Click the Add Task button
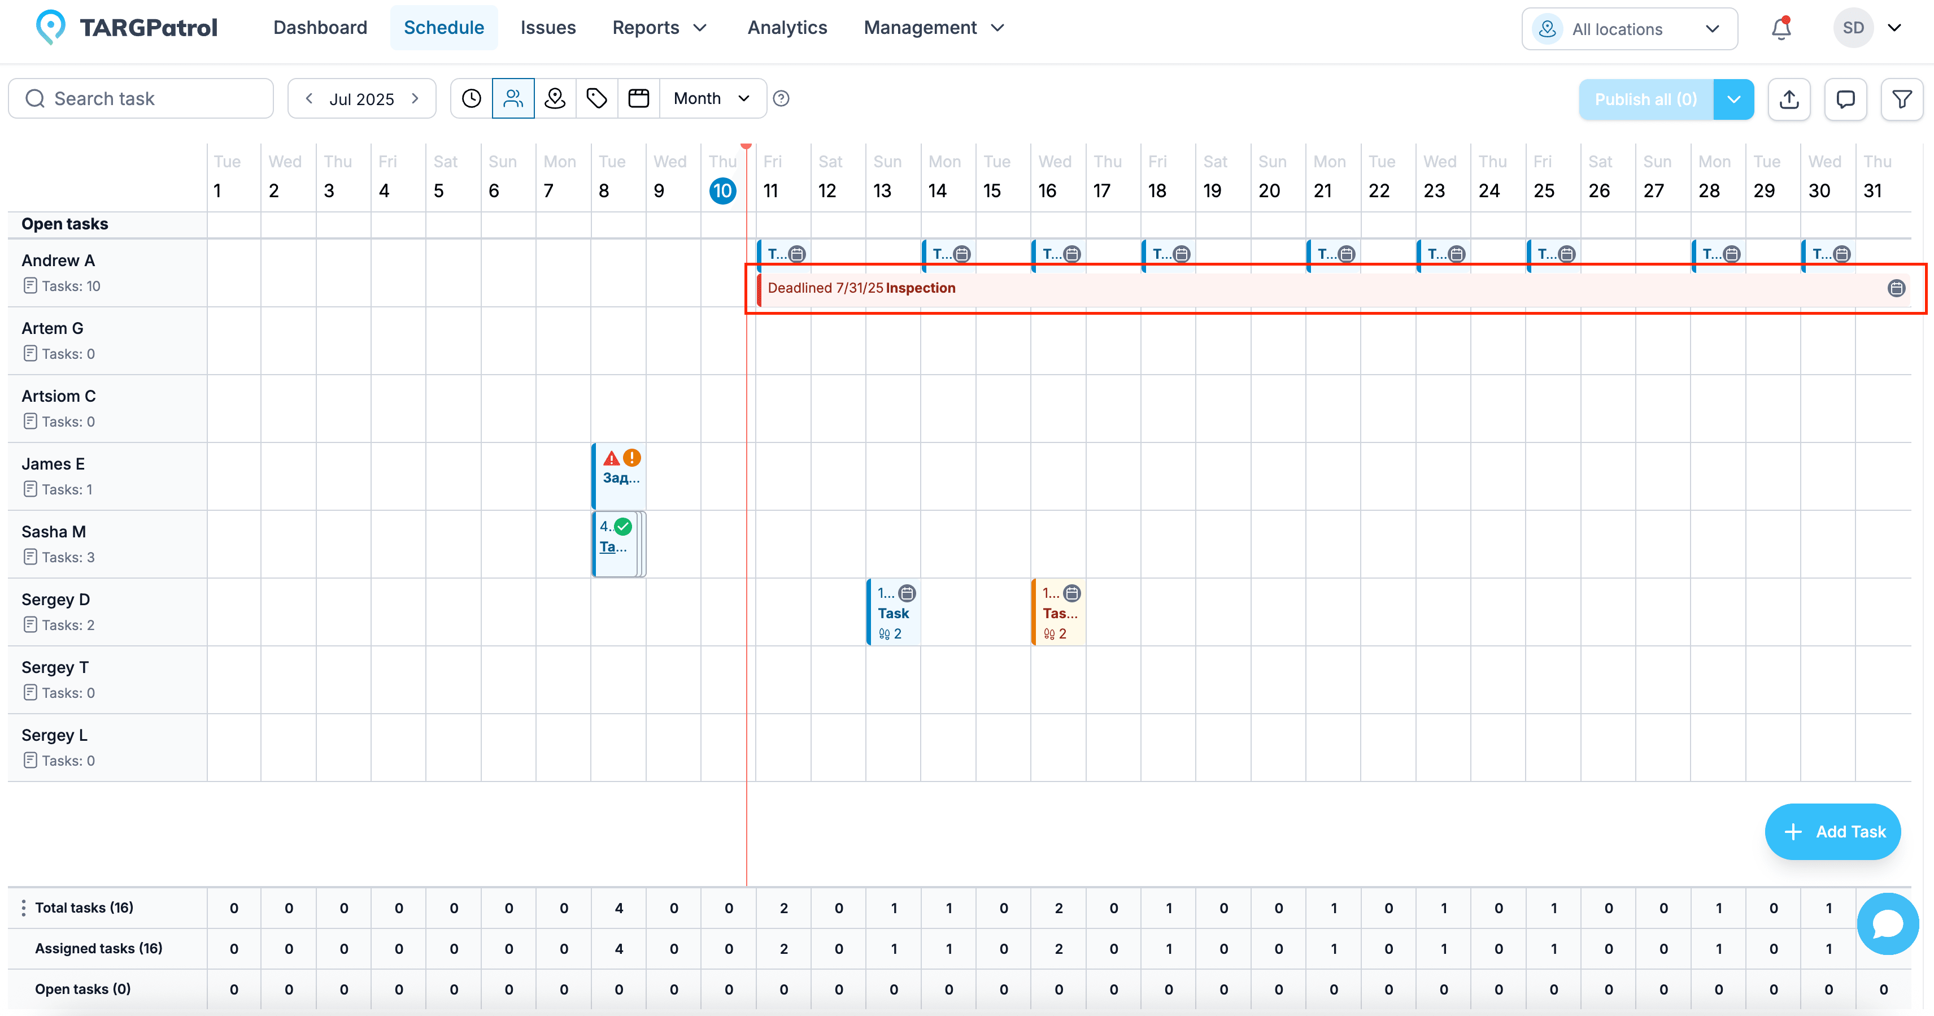The image size is (1934, 1016). (1833, 831)
